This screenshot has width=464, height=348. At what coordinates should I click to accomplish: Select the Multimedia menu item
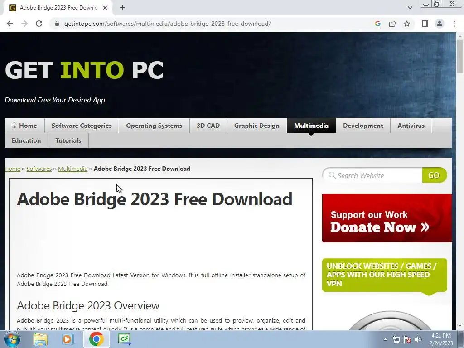click(x=311, y=126)
